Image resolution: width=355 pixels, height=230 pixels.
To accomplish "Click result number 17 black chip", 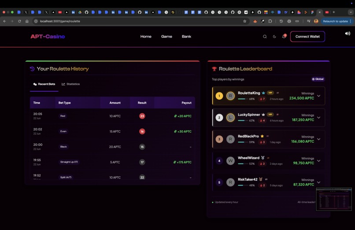I will [142, 162].
